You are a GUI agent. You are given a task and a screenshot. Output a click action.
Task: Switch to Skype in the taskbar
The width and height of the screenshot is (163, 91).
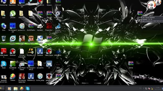tap(28, 88)
